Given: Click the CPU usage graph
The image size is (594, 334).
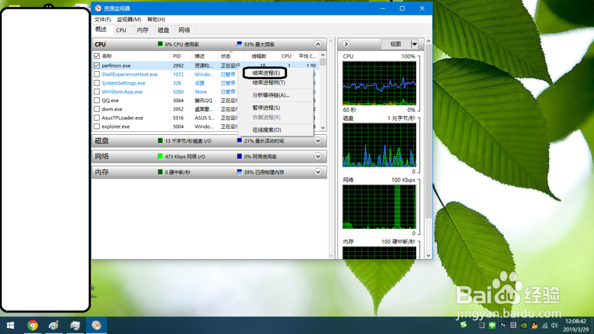Looking at the screenshot, I should pyautogui.click(x=379, y=83).
